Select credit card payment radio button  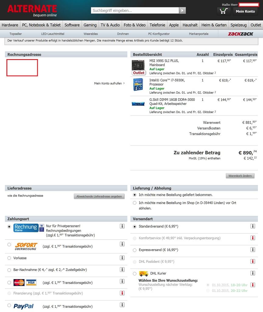(9, 282)
